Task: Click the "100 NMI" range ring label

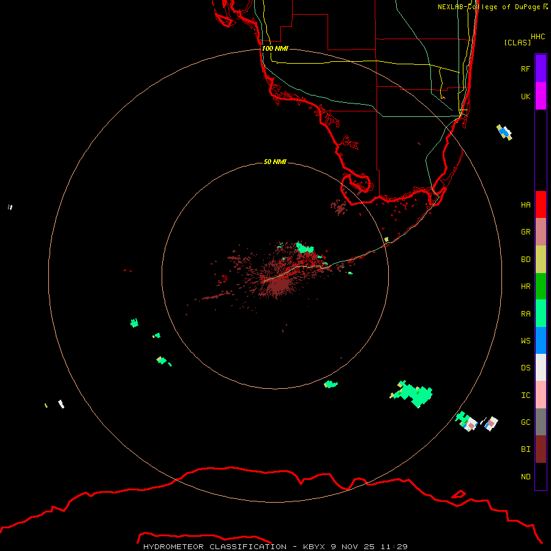Action: (275, 48)
